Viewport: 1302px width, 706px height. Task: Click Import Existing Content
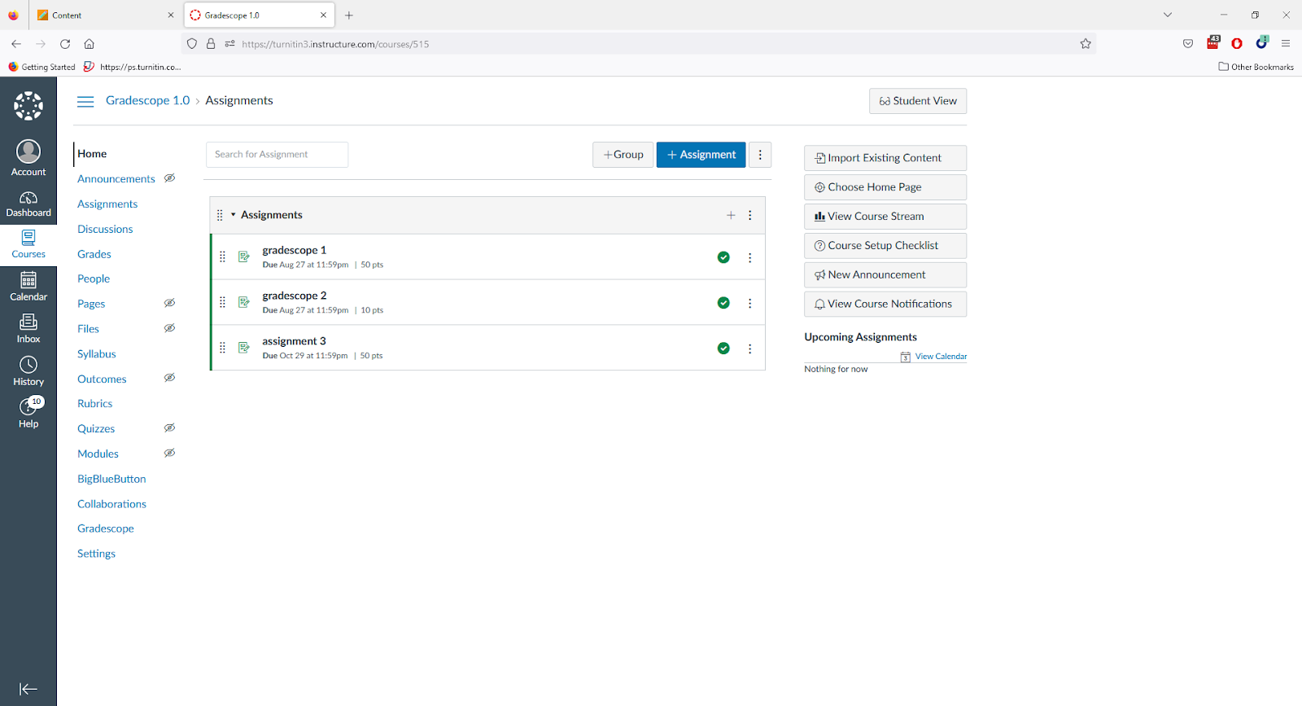click(885, 158)
